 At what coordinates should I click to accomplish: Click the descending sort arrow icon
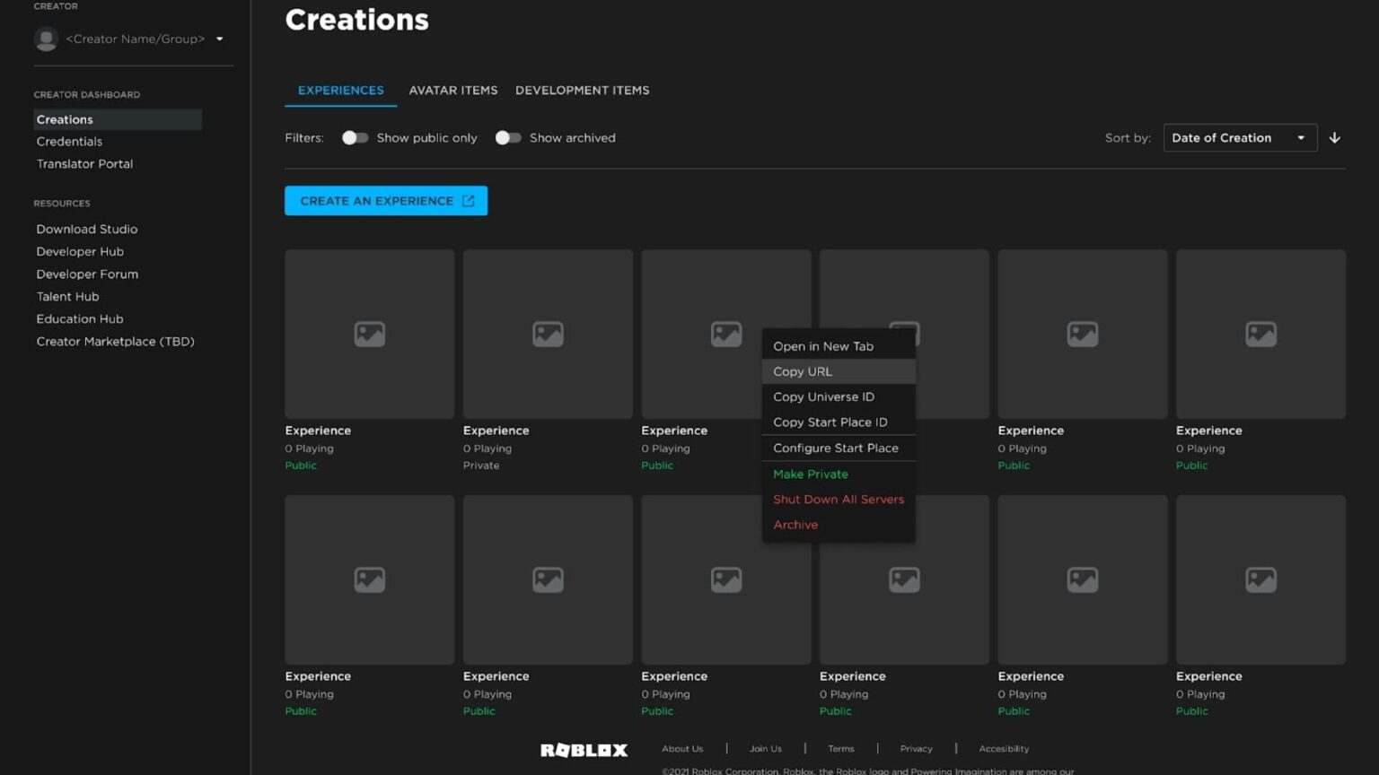click(x=1335, y=137)
